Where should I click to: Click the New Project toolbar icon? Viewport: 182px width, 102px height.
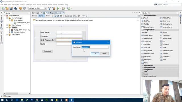tap(7, 8)
